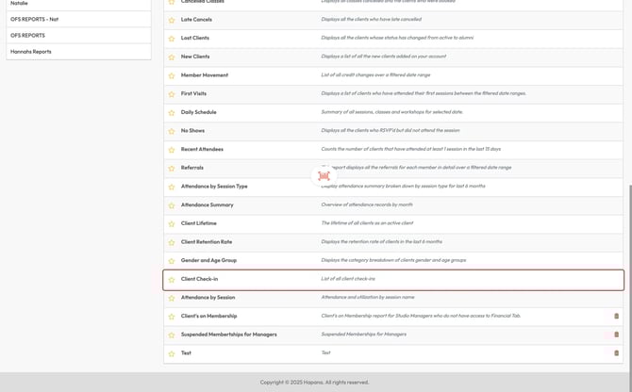The width and height of the screenshot is (632, 392).
Task: Favorite the New Clients report
Action: tap(172, 57)
